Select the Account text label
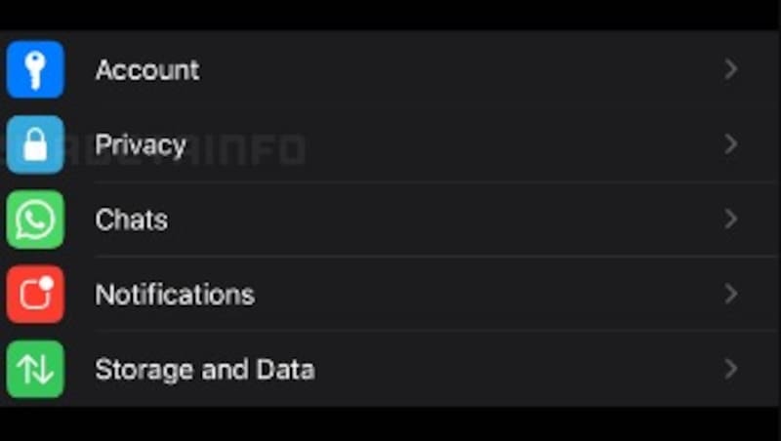Screen dimensions: 781x441 click(147, 70)
